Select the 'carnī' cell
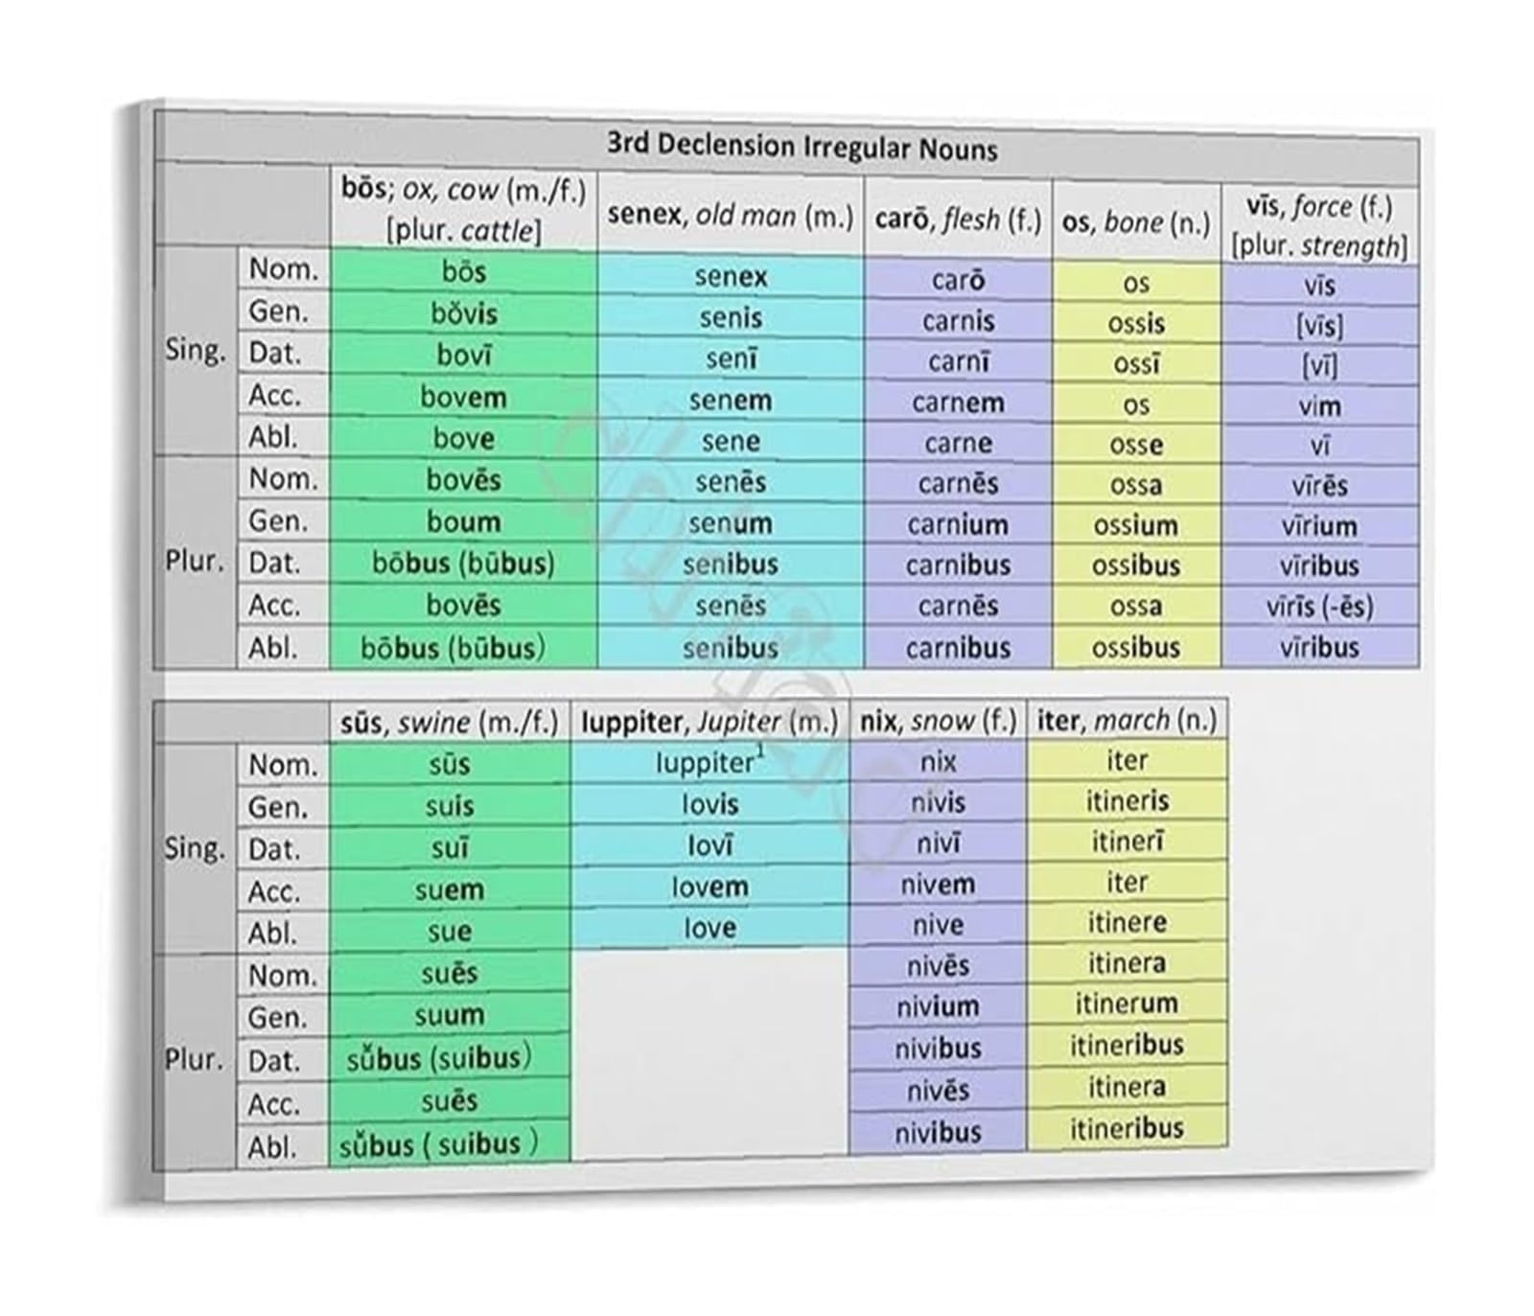The image size is (1534, 1316). (x=958, y=361)
